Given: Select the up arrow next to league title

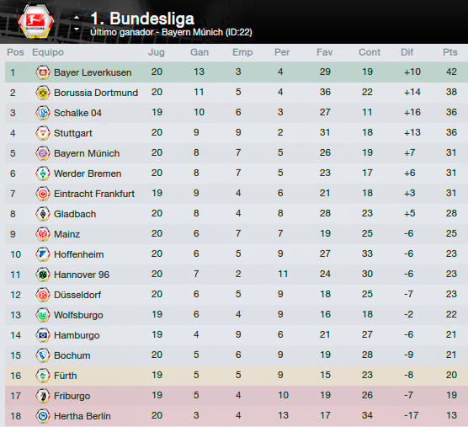Looking at the screenshot, I should (77, 18).
